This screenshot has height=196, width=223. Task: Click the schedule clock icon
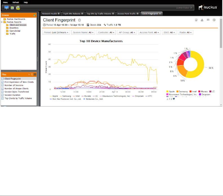[x=214, y=20]
